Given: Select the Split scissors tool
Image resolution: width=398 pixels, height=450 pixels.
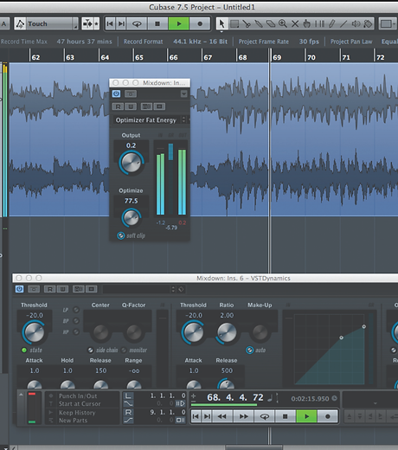Looking at the screenshot, I should [247, 23].
